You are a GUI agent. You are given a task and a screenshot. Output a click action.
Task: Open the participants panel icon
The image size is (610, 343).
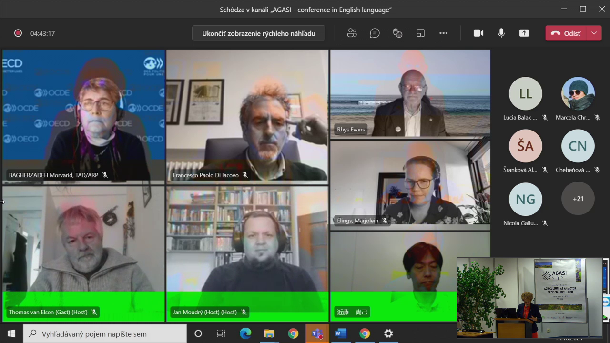[x=352, y=33]
